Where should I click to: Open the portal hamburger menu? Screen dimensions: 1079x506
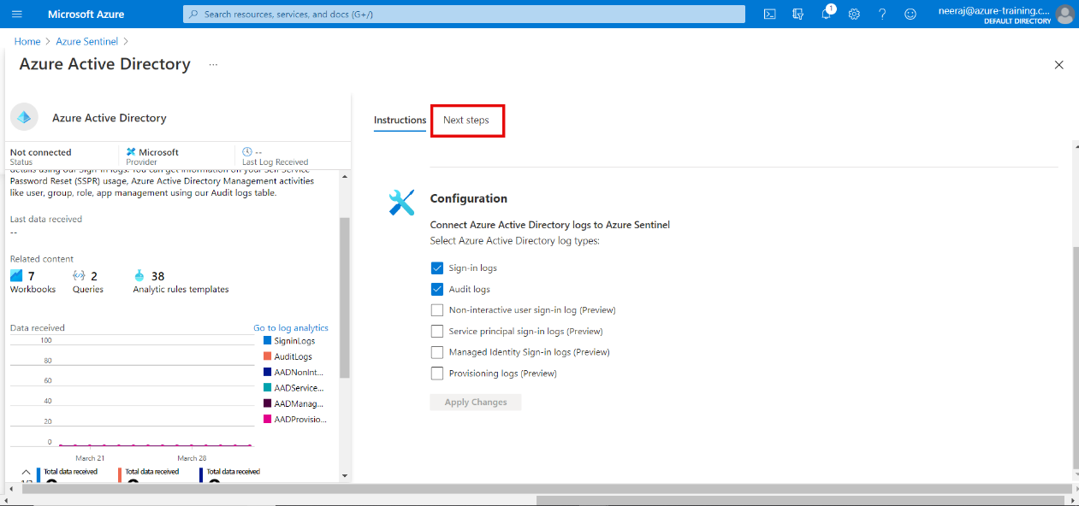click(17, 15)
